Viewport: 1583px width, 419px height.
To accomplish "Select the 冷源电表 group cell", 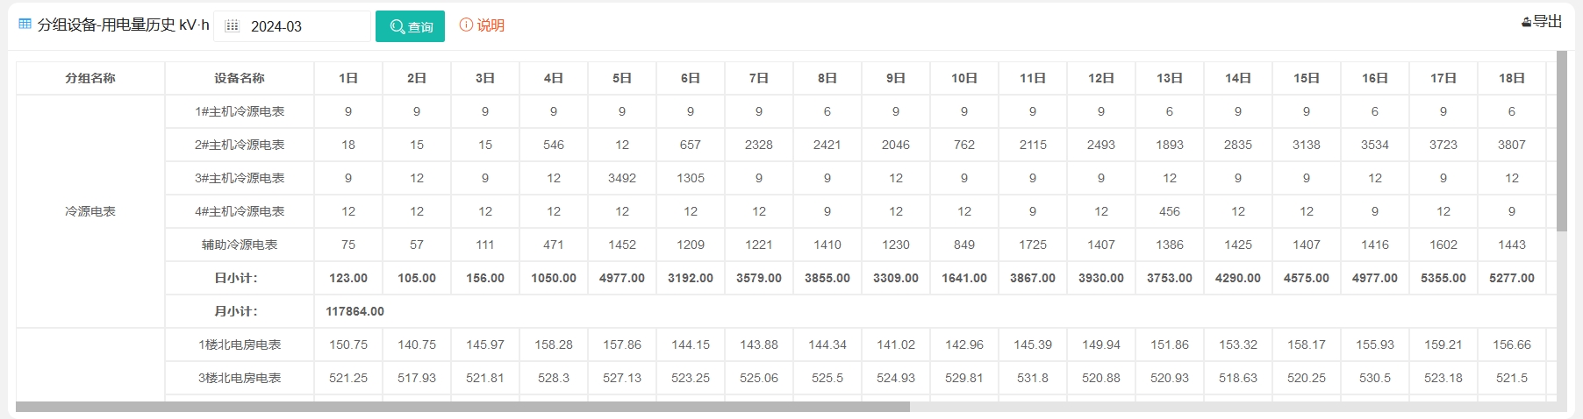I will [90, 211].
